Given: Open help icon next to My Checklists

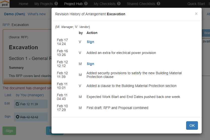Looking at the screenshot, I should coord(119,3).
